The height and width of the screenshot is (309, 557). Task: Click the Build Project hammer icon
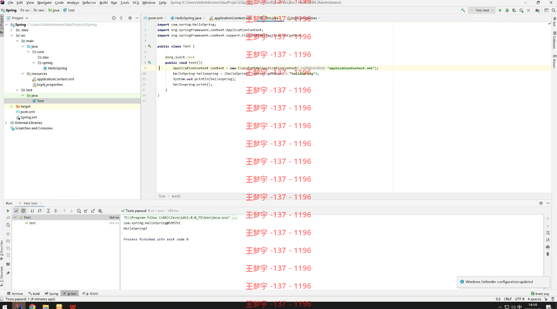(x=463, y=10)
